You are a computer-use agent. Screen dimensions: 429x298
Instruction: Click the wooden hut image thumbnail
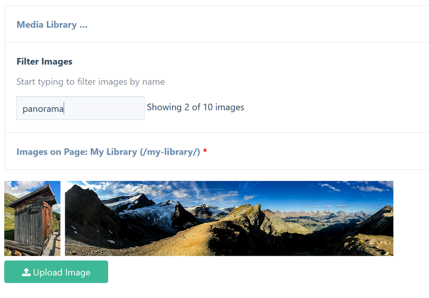(x=32, y=218)
